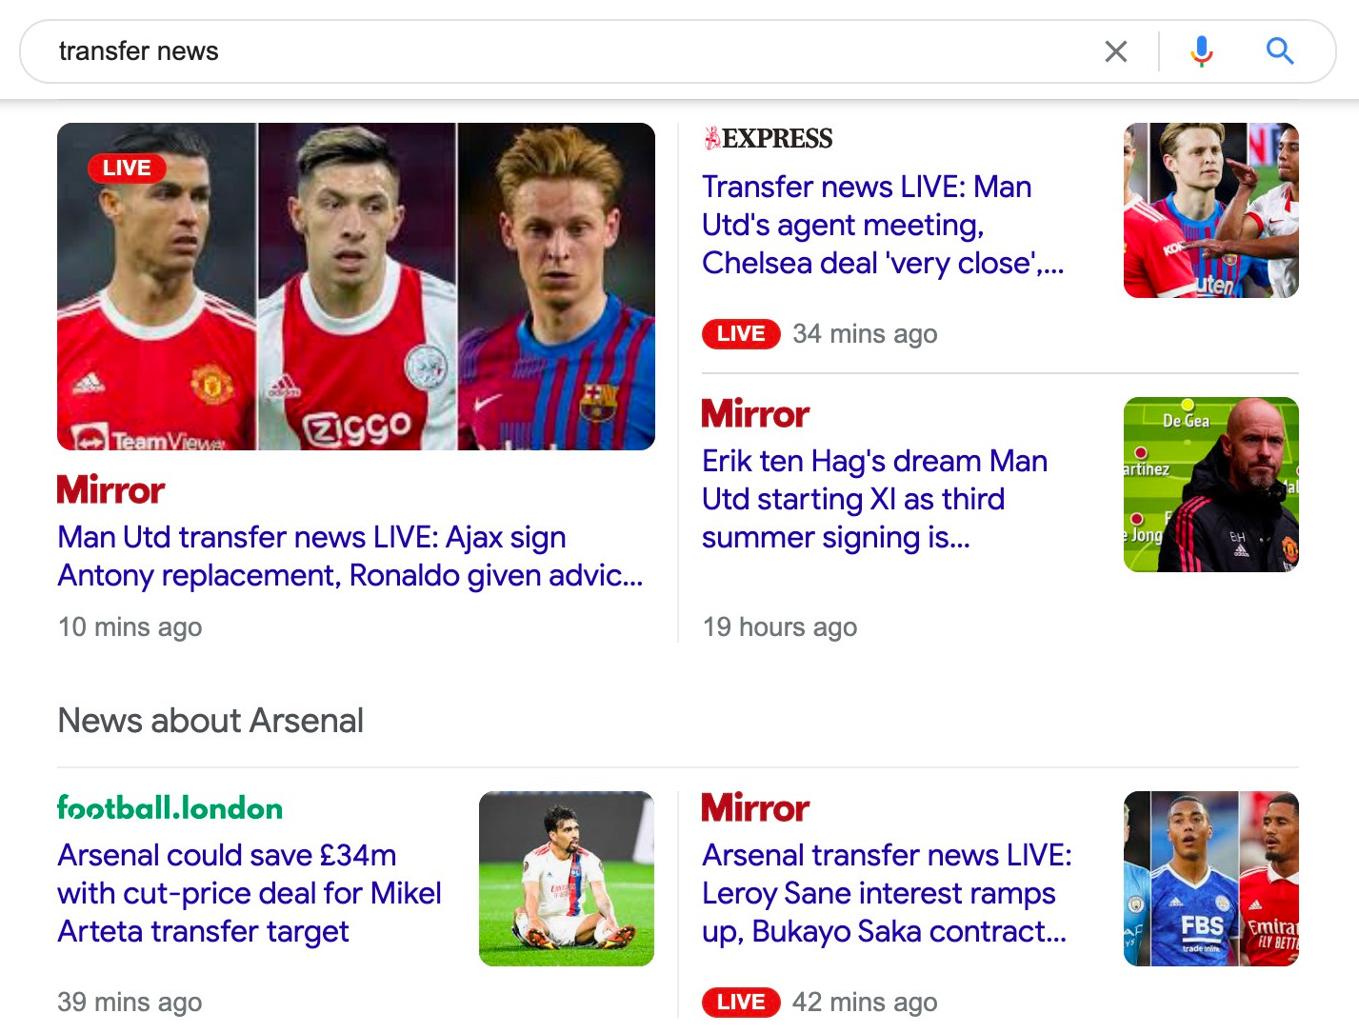
Task: Click the LIVE badge on the Ronaldo image
Action: point(127,168)
